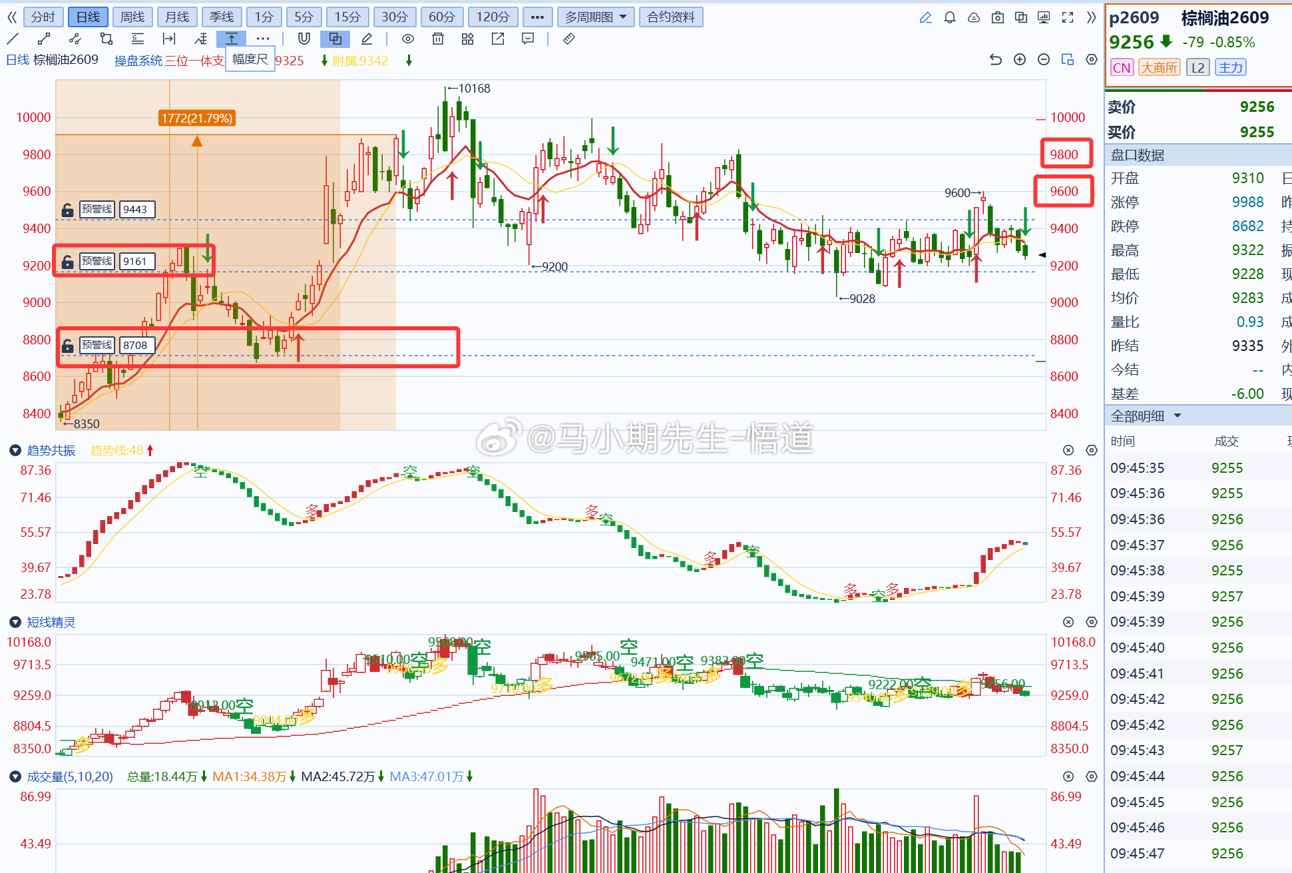
Task: Open 合约资料 contract information
Action: point(671,17)
